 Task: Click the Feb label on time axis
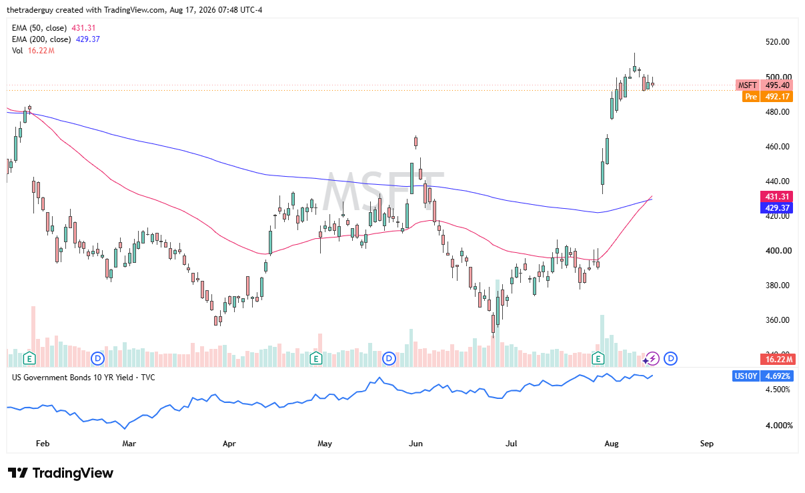[x=43, y=444]
